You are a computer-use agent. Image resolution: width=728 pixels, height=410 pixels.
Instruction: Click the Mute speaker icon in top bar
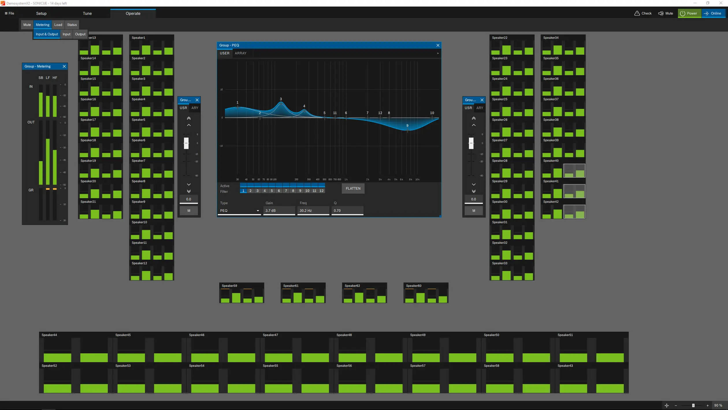click(660, 13)
